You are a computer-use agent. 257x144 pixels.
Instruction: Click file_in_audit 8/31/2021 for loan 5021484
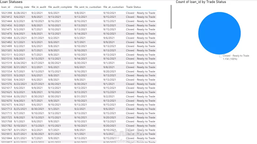[38, 38]
